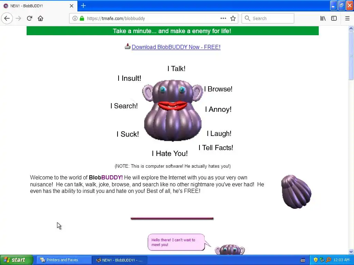Click the 'I Insult!' label
This screenshot has width=354, height=265.
point(129,78)
